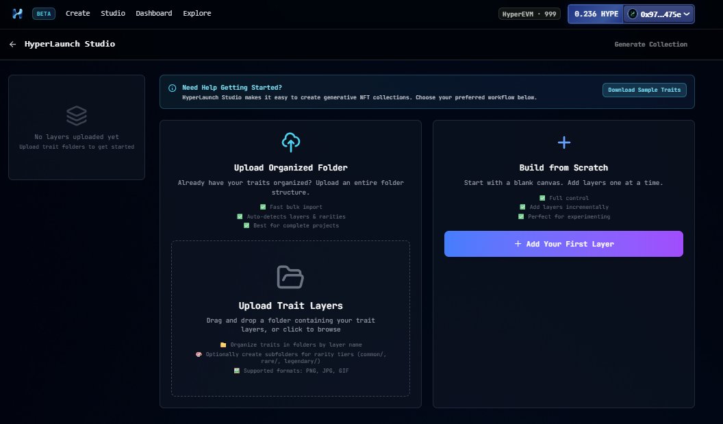Click the chevron arrow on the wallet button
The width and height of the screenshot is (723, 424).
(687, 14)
